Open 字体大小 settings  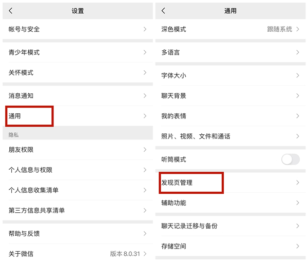pyautogui.click(x=230, y=75)
